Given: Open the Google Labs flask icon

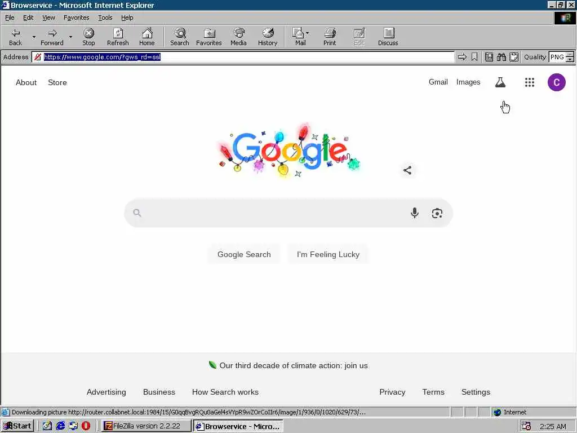Looking at the screenshot, I should coord(500,82).
